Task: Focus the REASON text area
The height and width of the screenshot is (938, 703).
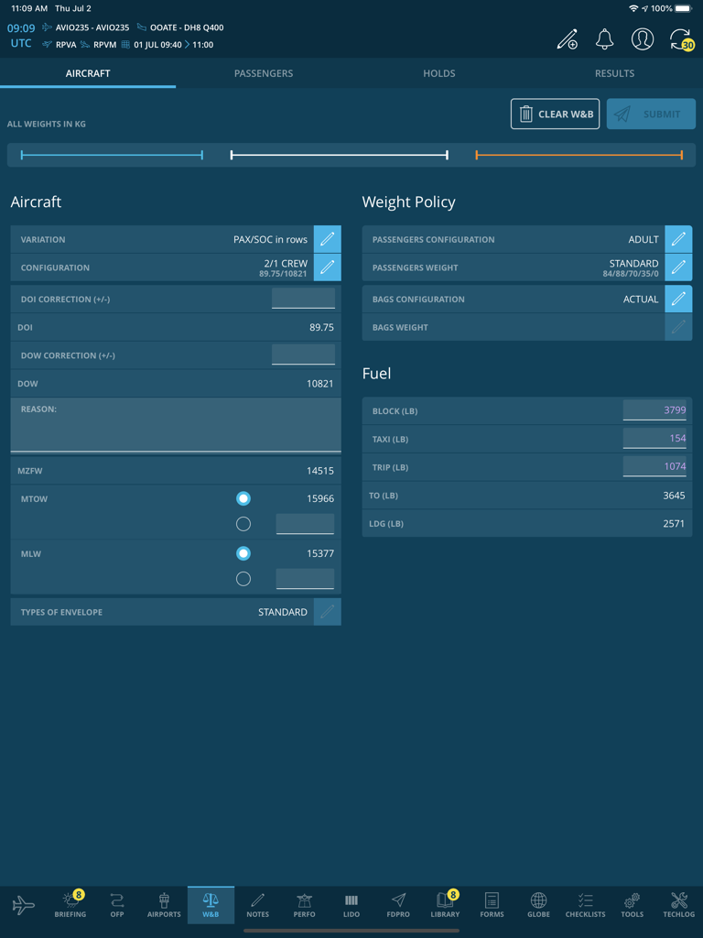Action: [176, 425]
